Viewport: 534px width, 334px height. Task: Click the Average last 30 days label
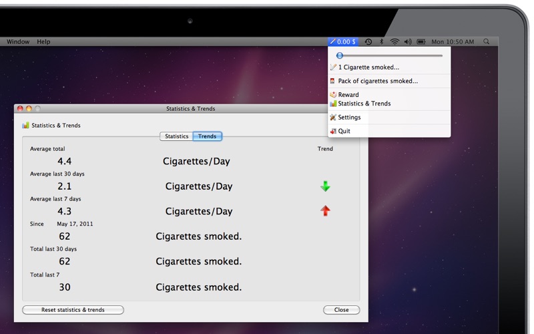pos(57,174)
